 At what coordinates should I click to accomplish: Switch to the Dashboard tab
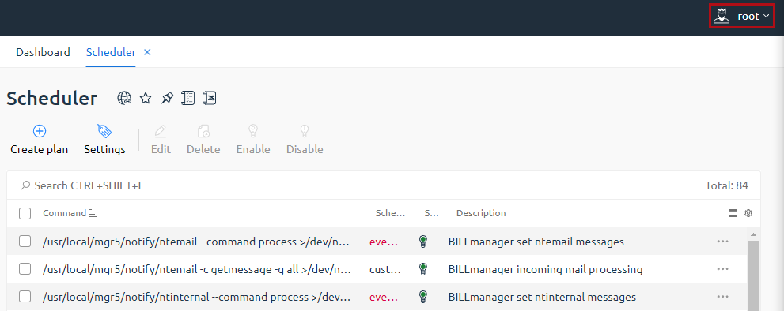coord(43,52)
